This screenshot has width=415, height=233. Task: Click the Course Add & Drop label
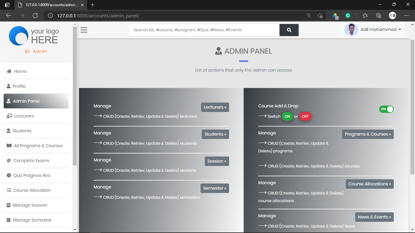click(x=278, y=106)
